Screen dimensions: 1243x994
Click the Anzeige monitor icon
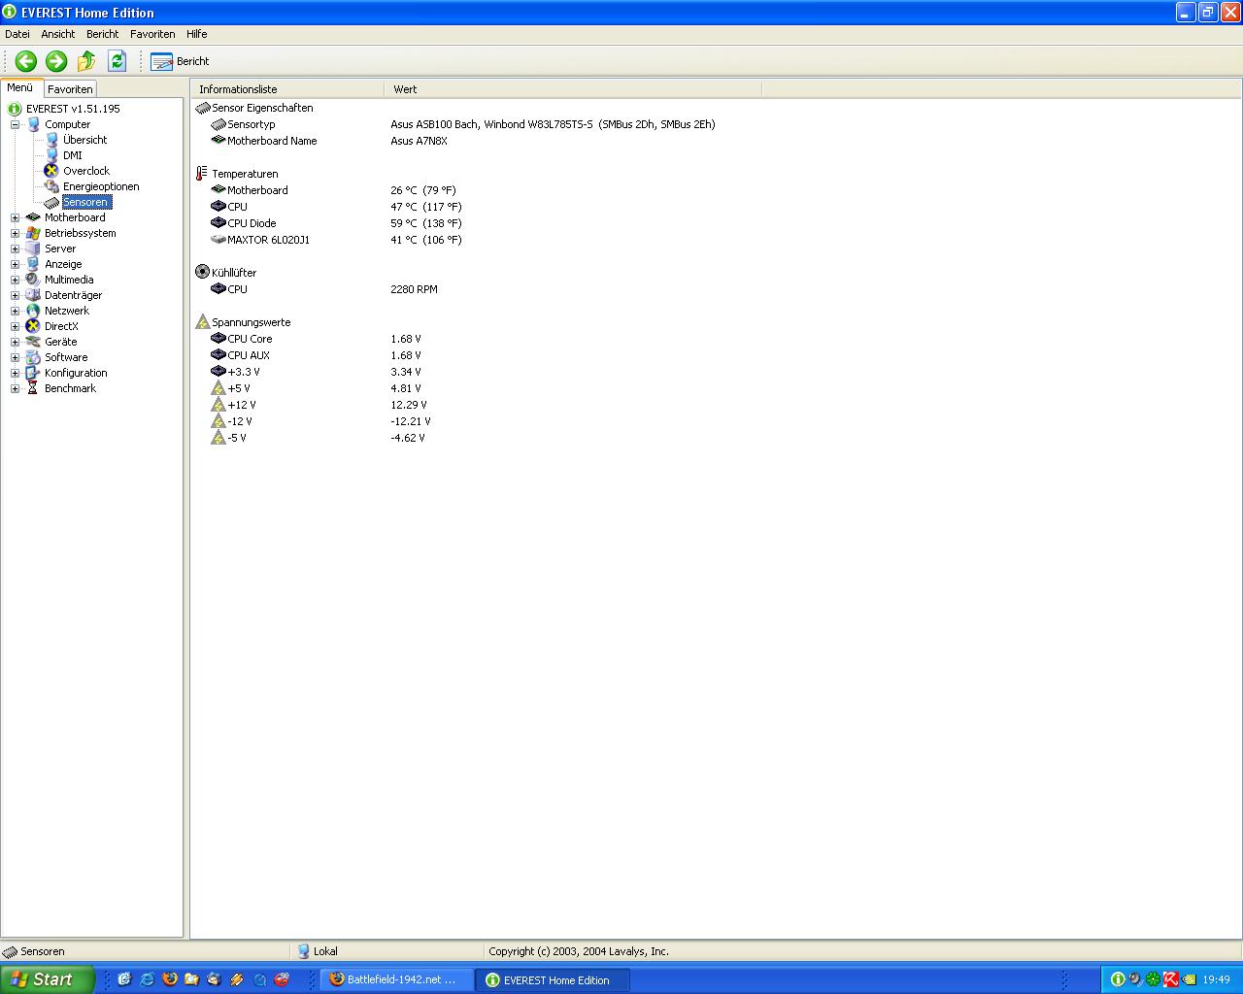(33, 264)
